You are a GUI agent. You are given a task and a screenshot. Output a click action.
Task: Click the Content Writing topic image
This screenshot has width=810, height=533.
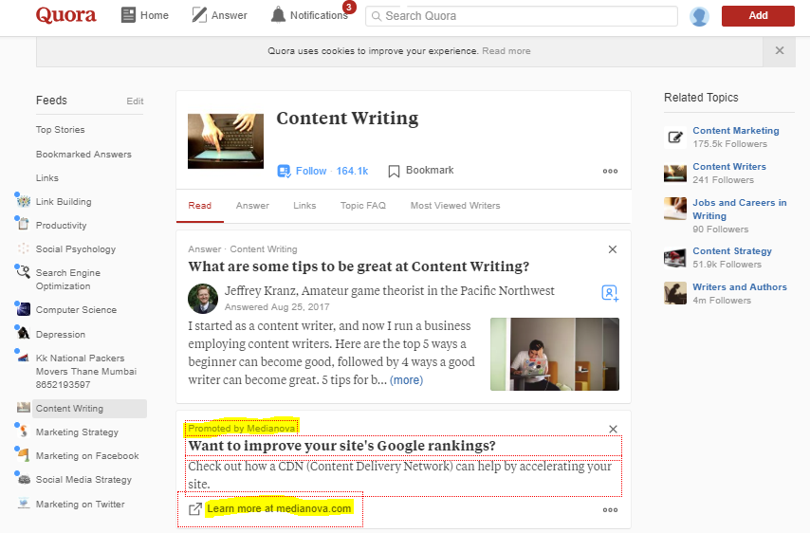(226, 141)
